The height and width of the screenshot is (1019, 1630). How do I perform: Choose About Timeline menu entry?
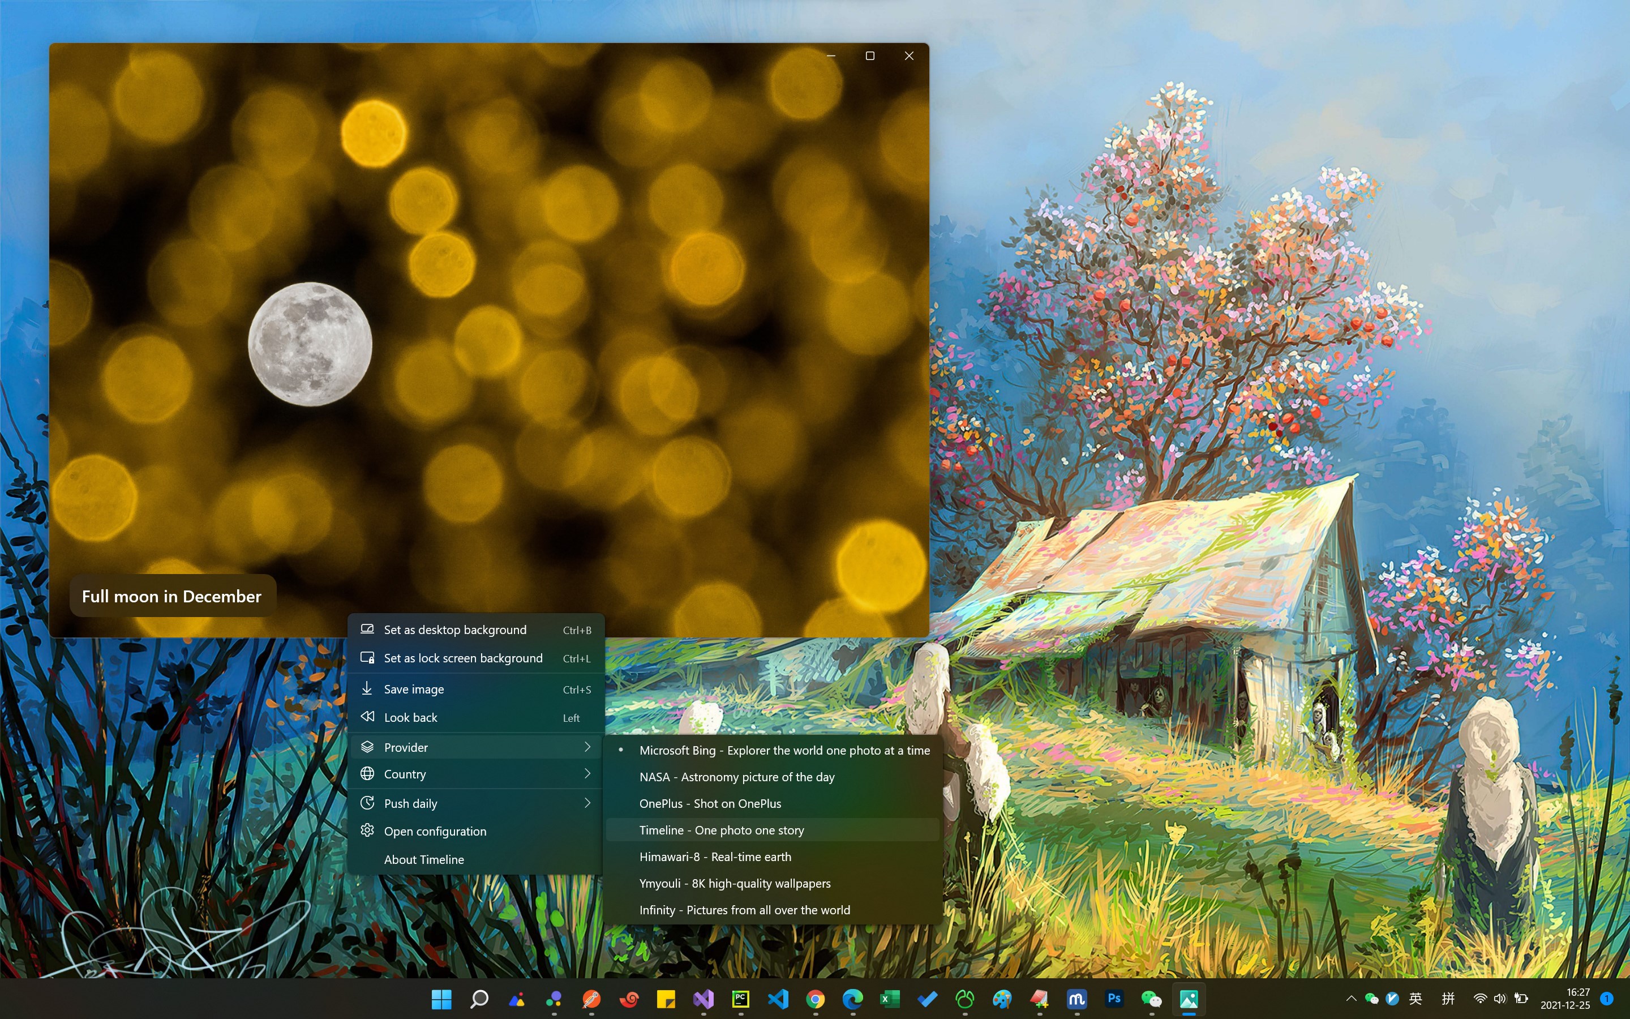(x=424, y=859)
